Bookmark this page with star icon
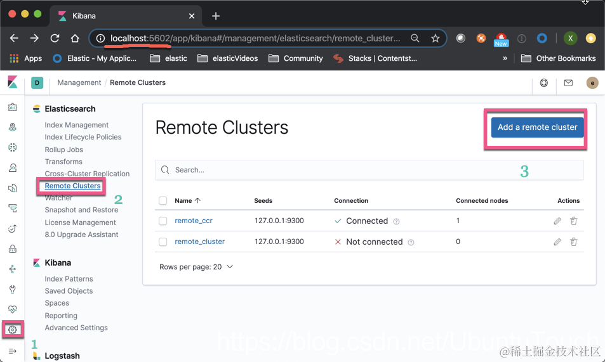This screenshot has width=605, height=362. [435, 38]
